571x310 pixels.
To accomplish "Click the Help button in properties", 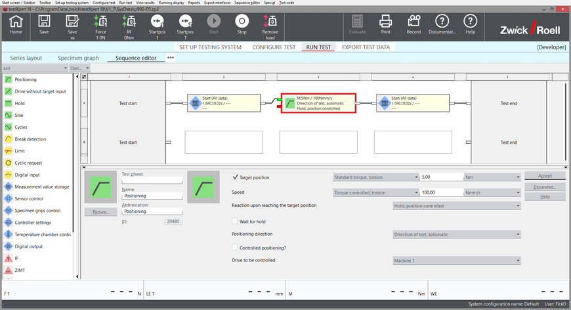I will pos(545,197).
